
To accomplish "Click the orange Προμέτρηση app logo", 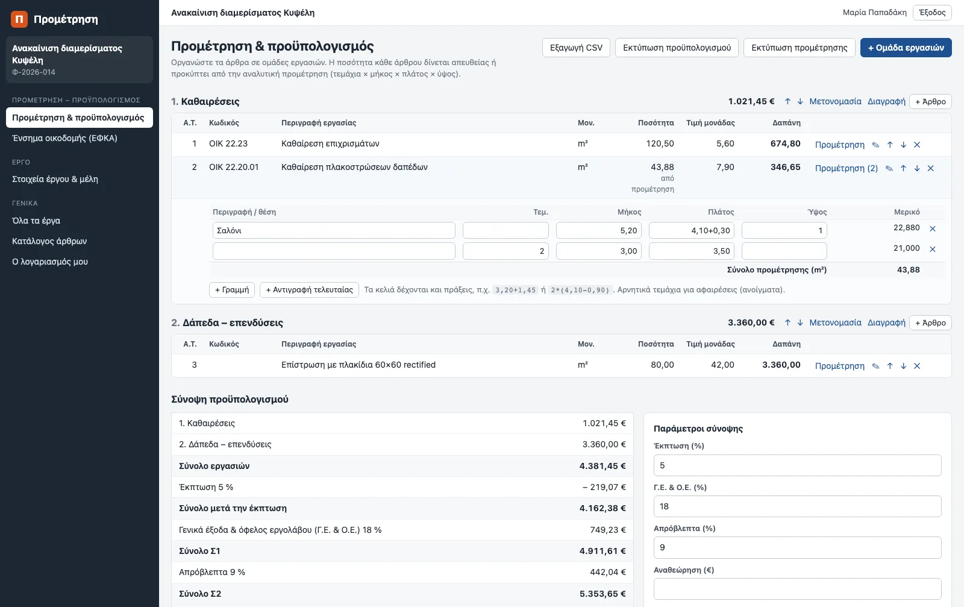I will point(19,19).
